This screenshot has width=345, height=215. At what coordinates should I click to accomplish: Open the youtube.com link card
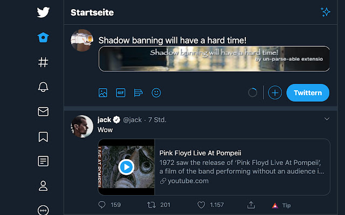[x=241, y=167]
